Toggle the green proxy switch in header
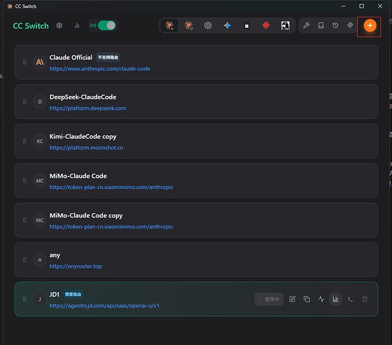Image resolution: width=392 pixels, height=345 pixels. coord(107,26)
